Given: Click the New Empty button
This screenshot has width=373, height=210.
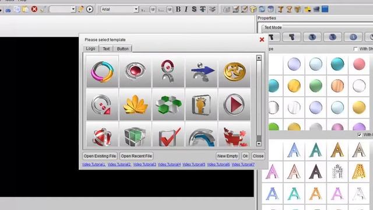Looking at the screenshot, I should click(x=227, y=156).
